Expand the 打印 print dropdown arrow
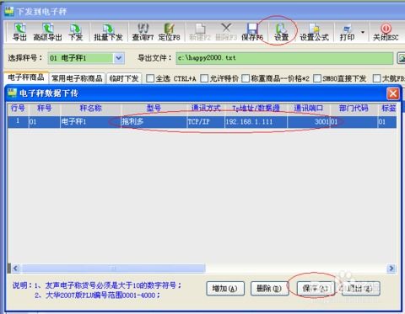The height and width of the screenshot is (314, 405). coord(363,32)
